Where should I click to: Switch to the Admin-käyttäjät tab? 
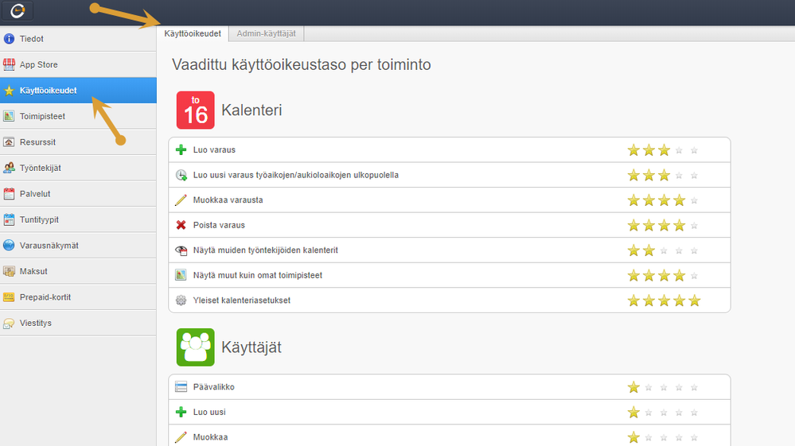(x=266, y=33)
